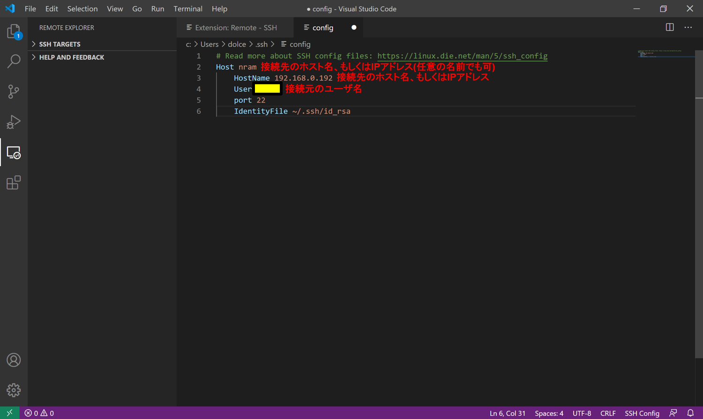The image size is (703, 419).
Task: Open the Terminal menu
Action: pyautogui.click(x=188, y=8)
